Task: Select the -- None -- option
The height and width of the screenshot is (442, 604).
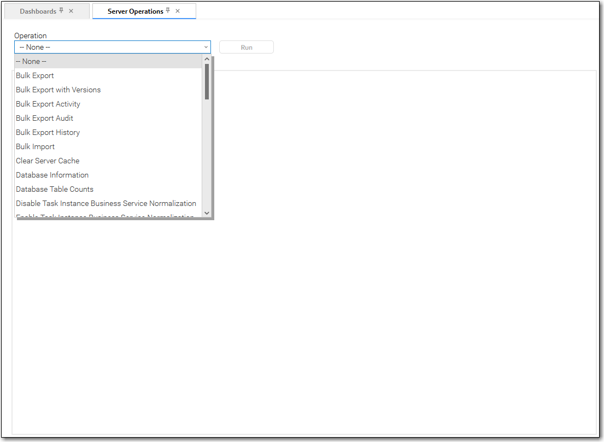Action: coord(31,61)
